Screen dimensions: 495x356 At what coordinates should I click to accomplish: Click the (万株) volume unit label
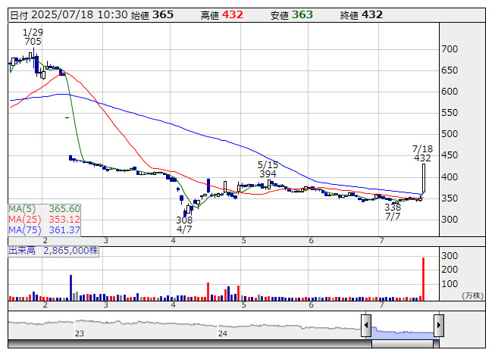pos(472,295)
